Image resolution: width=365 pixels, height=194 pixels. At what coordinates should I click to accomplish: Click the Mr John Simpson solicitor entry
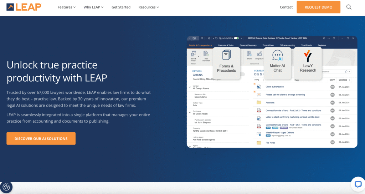(203, 123)
